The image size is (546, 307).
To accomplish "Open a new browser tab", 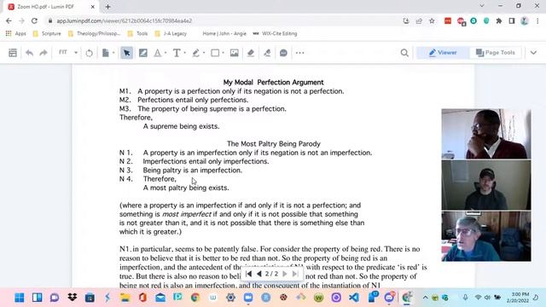I will click(x=108, y=7).
